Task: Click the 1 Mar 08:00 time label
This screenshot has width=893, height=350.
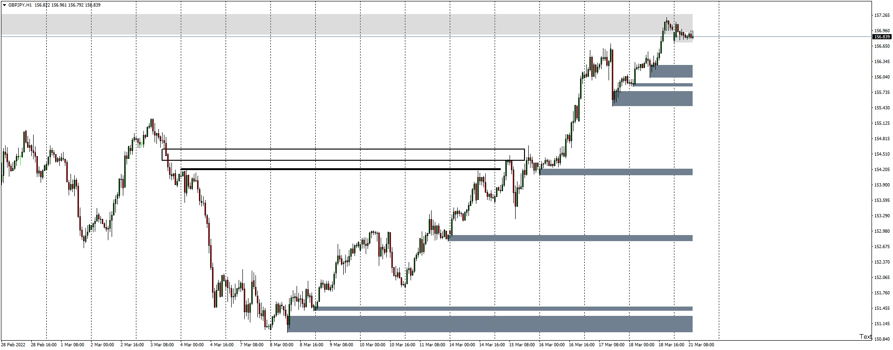Action: tap(73, 345)
